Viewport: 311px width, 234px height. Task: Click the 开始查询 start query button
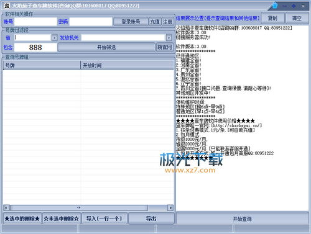coord(242,219)
